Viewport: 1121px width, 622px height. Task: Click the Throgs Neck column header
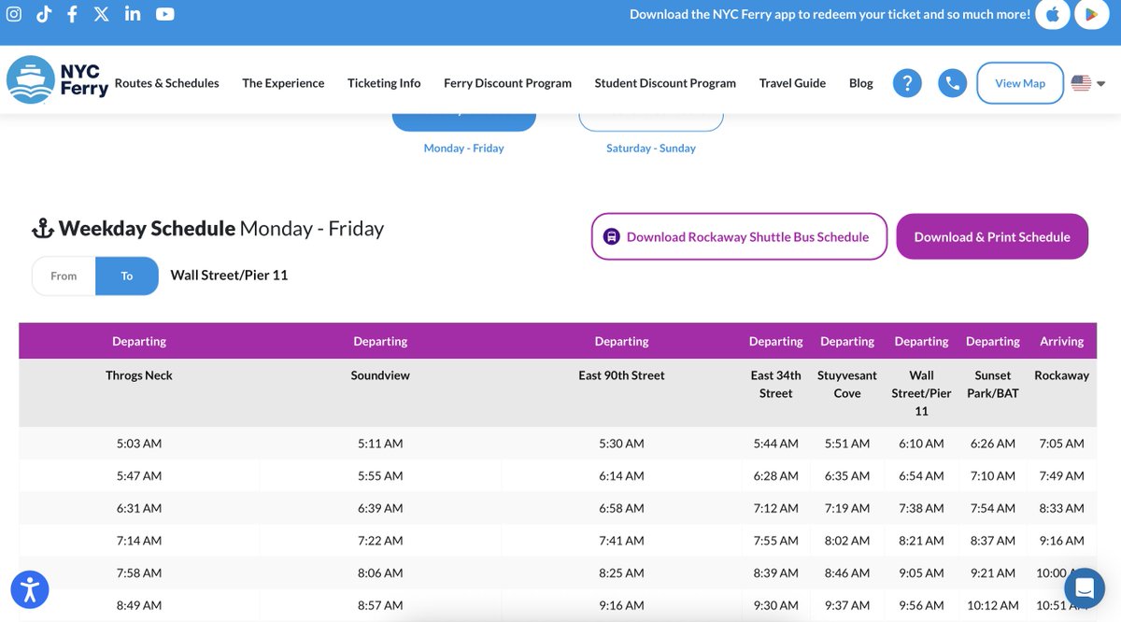(139, 375)
